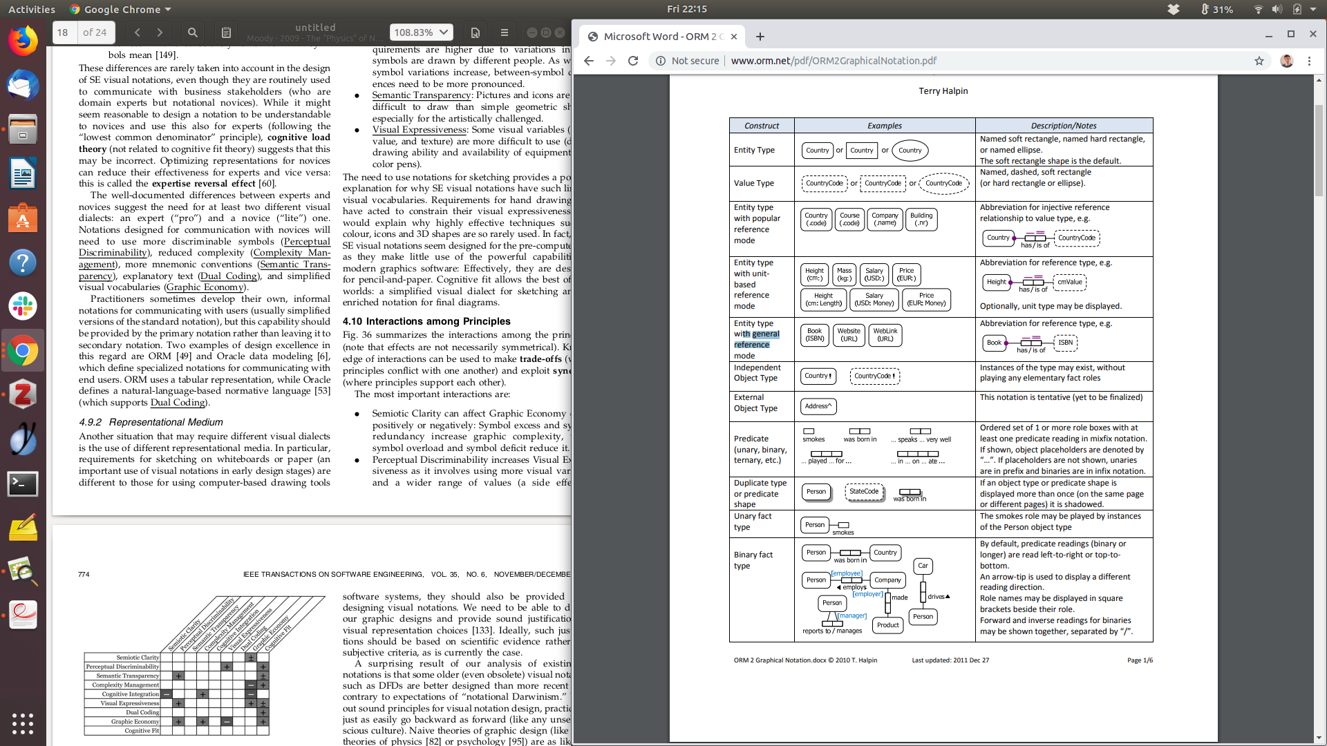This screenshot has height=746, width=1327.
Task: Click the annotations clipboard icon
Action: point(226,32)
